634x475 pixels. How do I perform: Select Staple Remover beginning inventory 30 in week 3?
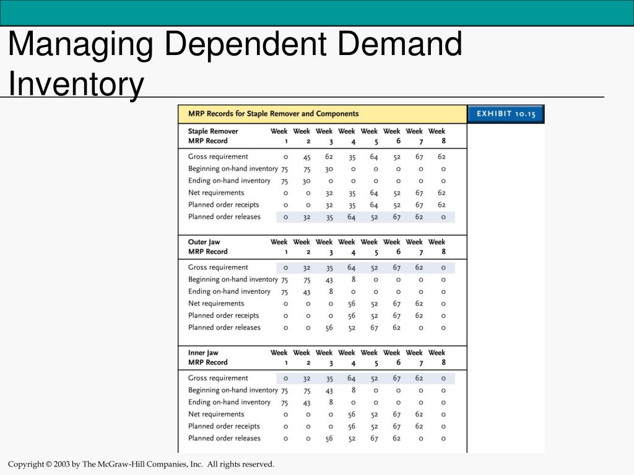point(329,169)
